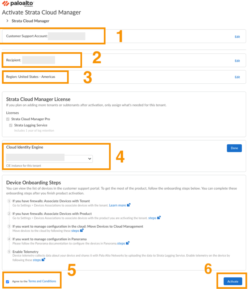
Task: Click the Activate button
Action: [x=233, y=281]
